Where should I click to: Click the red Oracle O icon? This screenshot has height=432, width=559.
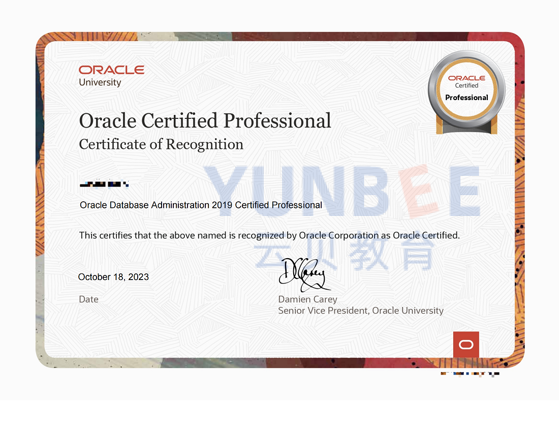coord(466,344)
